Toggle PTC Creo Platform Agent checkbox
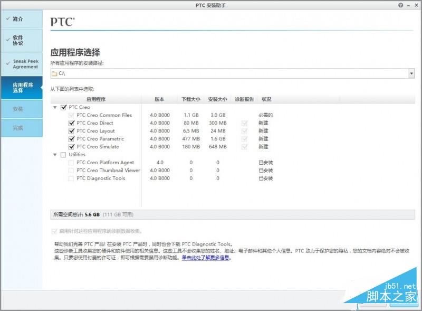This screenshot has height=311, width=422. coord(71,163)
